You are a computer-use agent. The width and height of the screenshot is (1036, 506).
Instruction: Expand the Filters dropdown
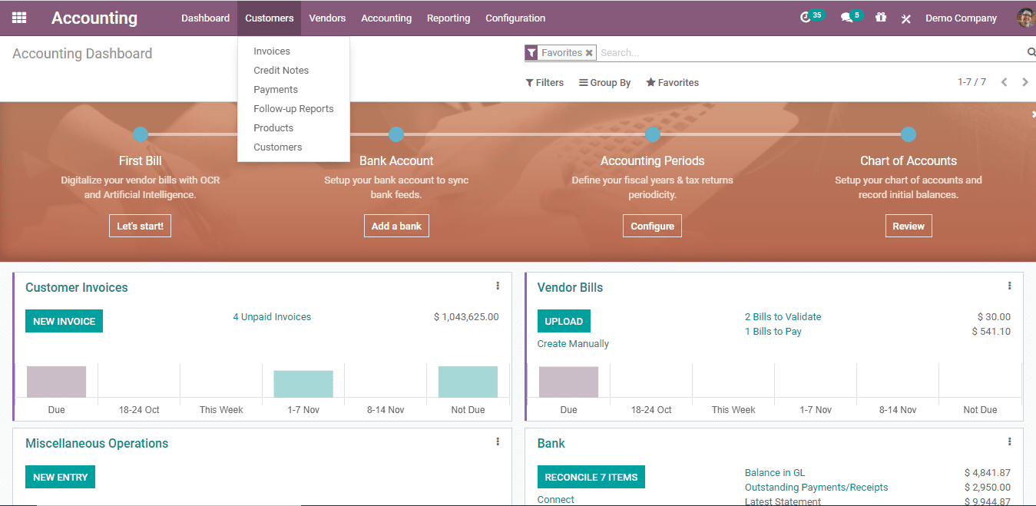click(x=544, y=83)
